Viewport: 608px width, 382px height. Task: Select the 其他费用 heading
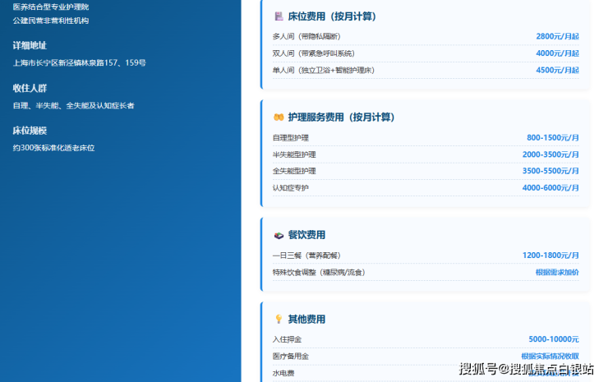pos(306,320)
